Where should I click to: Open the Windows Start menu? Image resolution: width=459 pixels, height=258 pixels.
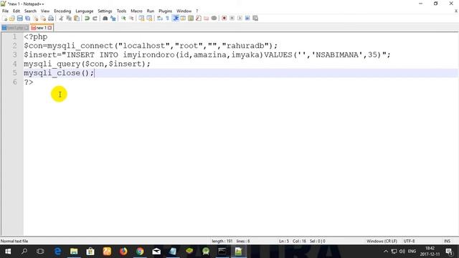tap(8, 252)
